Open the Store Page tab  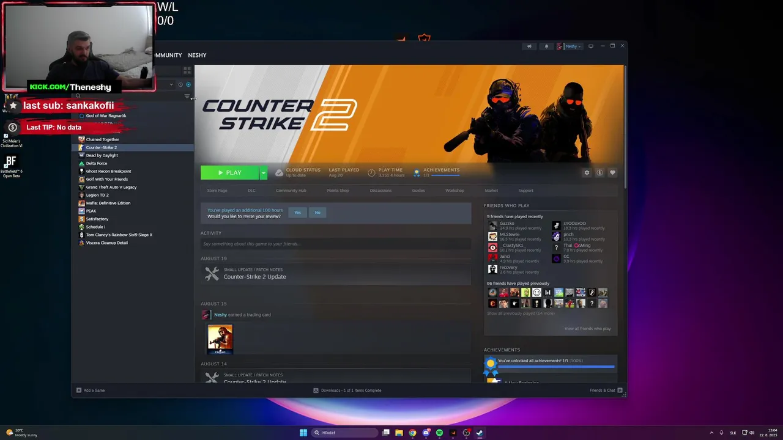click(217, 191)
